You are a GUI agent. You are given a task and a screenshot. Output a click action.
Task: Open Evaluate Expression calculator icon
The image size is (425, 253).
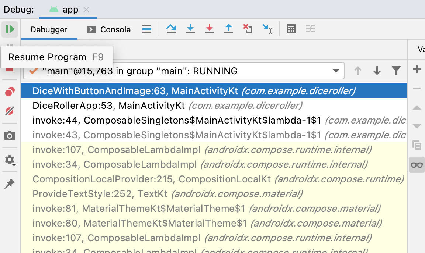tap(291, 29)
